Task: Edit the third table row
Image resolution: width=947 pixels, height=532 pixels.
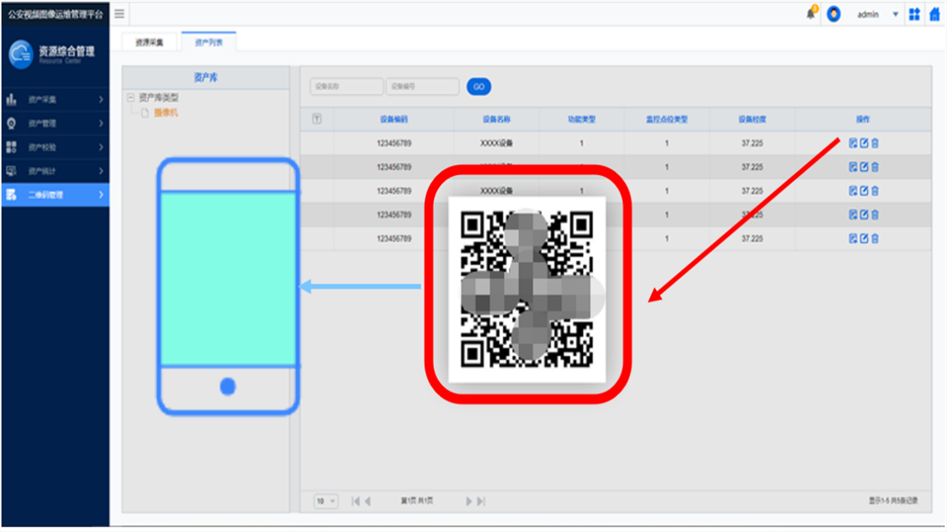Action: 864,190
